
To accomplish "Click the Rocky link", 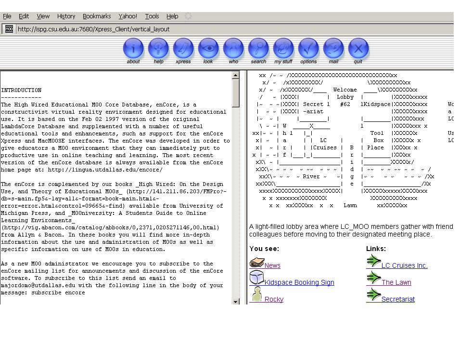I will (274, 299).
